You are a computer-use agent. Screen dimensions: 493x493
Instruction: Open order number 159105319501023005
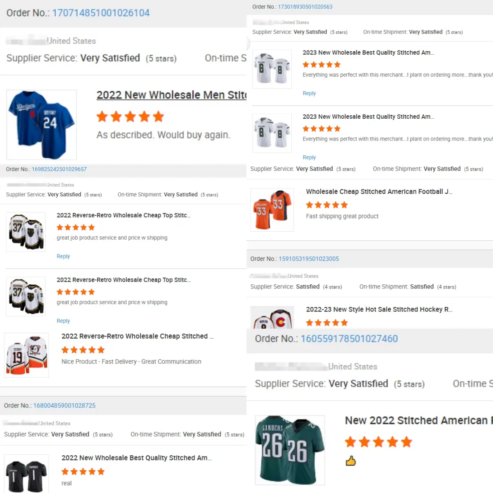309,259
